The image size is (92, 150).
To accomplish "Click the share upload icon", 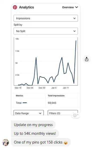I will coord(87,59).
